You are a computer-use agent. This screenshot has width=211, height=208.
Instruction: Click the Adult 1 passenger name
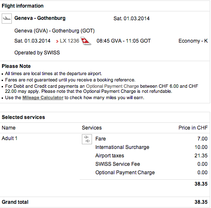click(9, 138)
